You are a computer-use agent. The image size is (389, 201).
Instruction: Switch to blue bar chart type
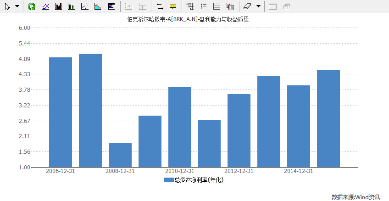click(58, 6)
